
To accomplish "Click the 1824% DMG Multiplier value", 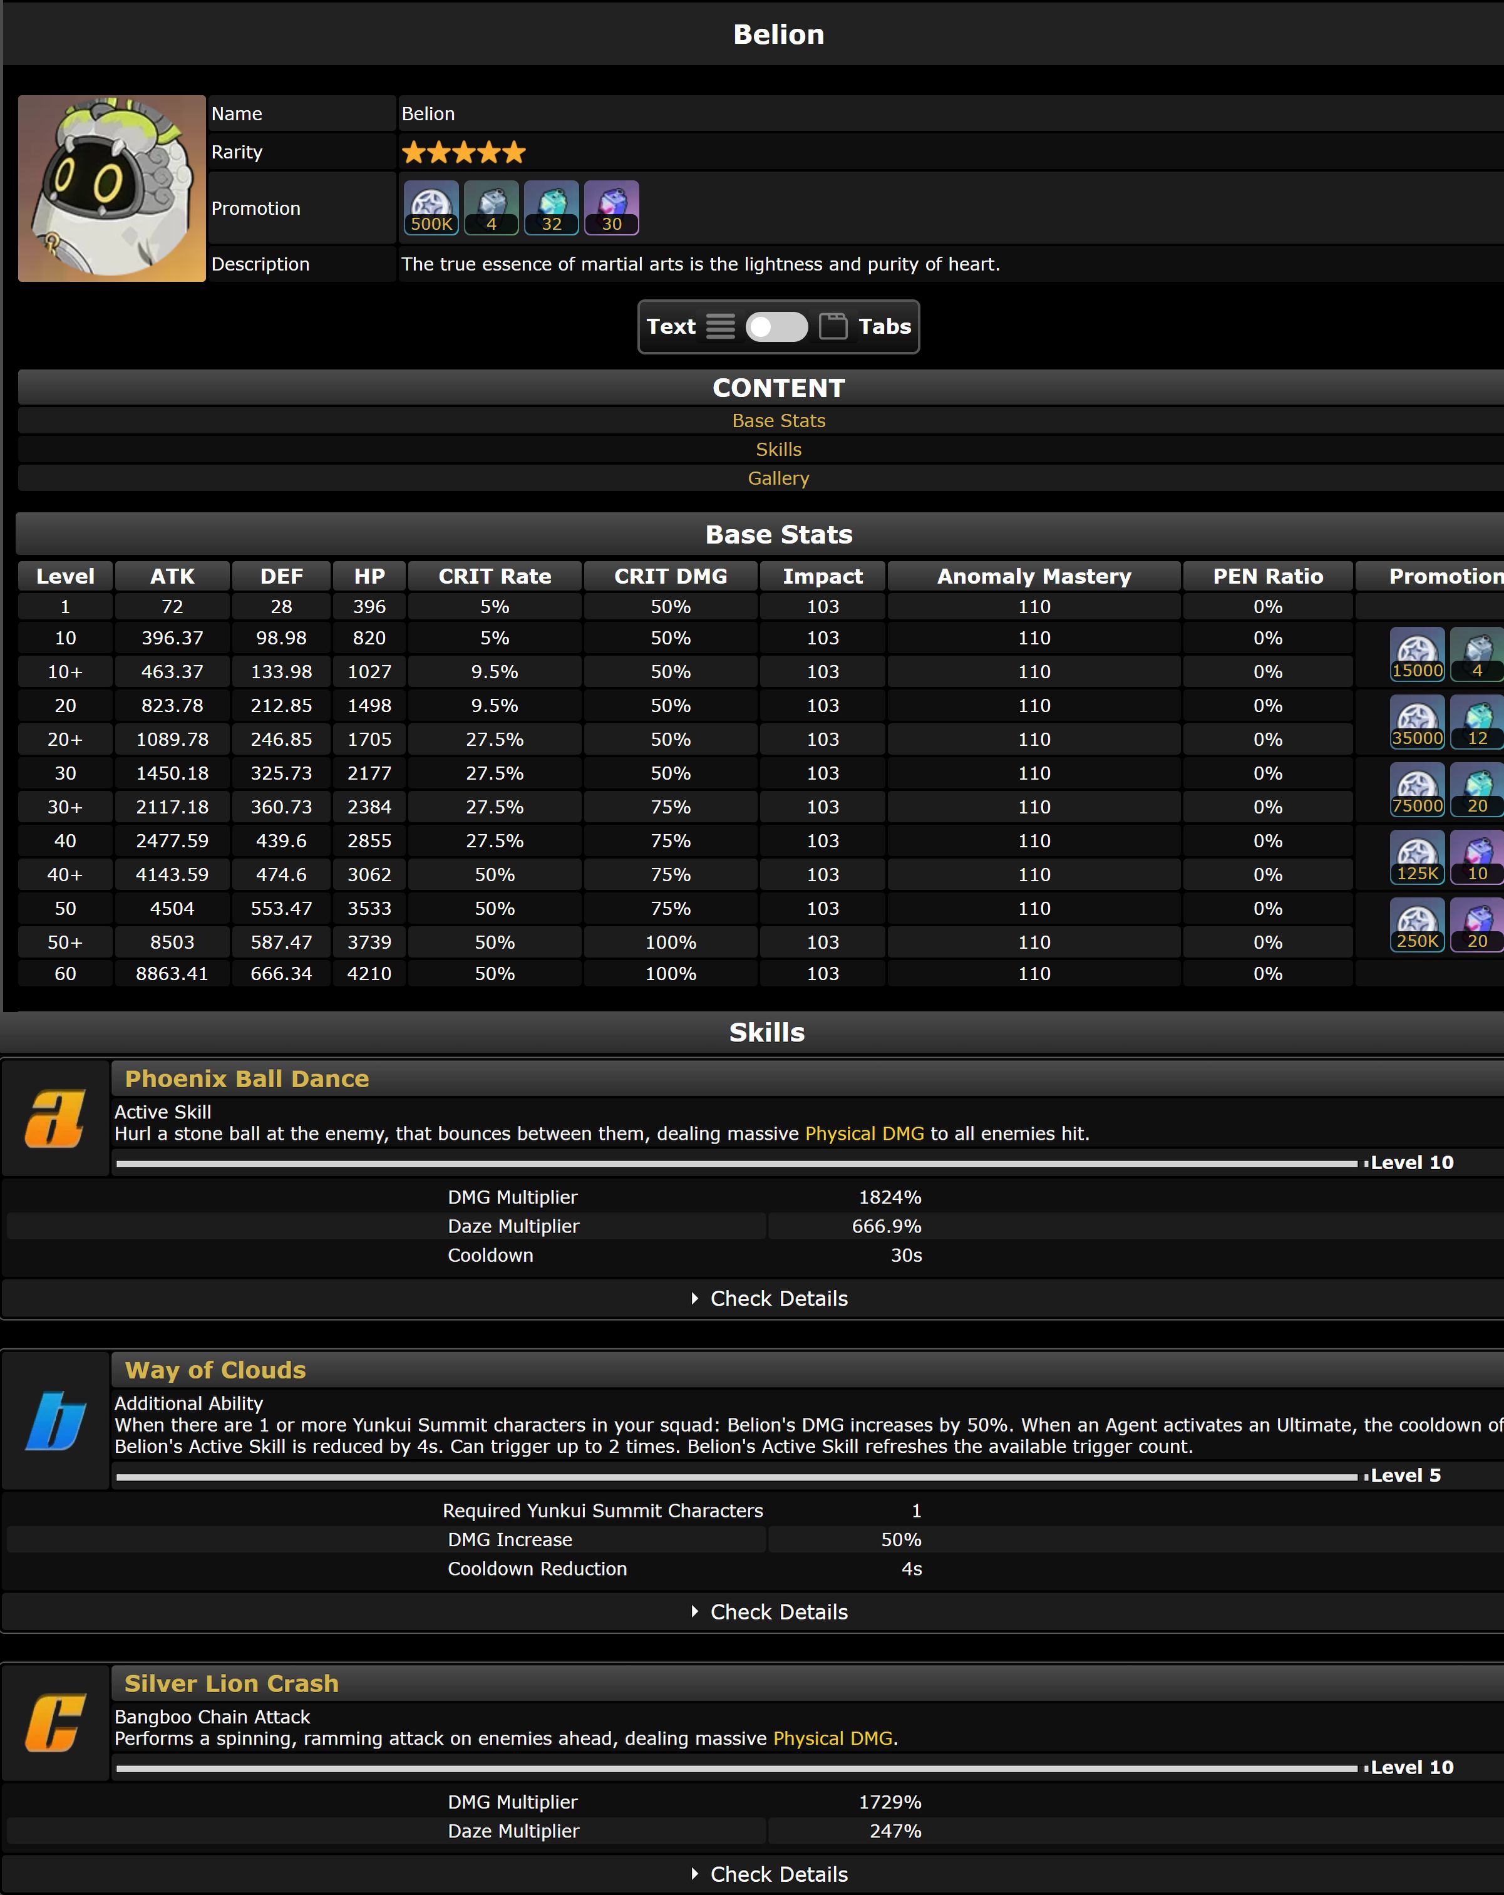I will pyautogui.click(x=890, y=1197).
